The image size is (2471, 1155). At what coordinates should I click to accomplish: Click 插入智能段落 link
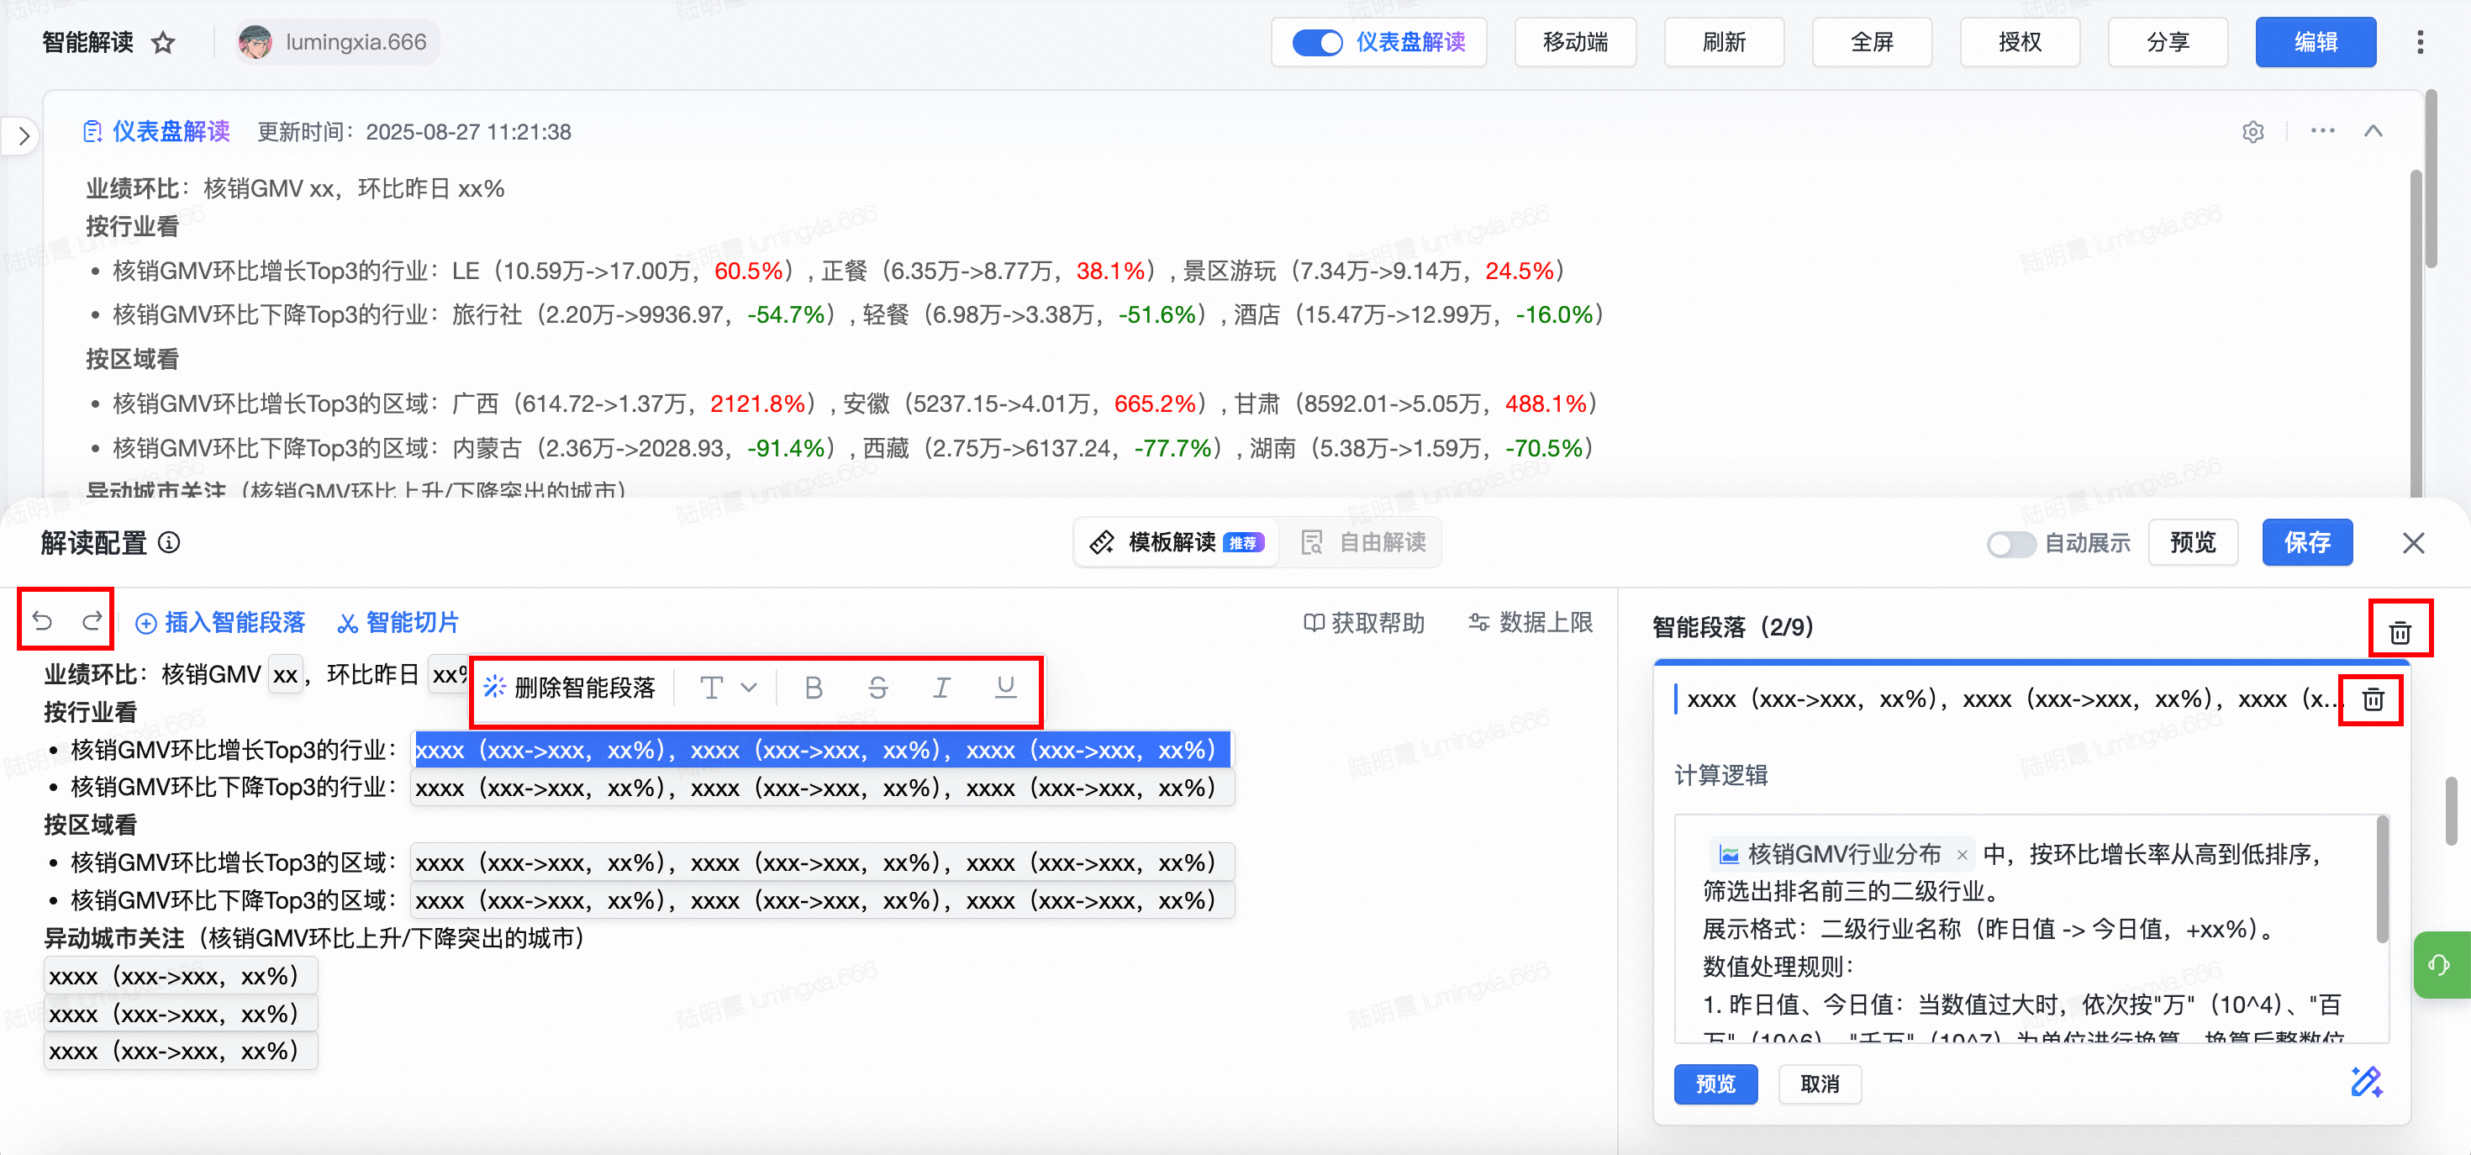pos(219,623)
